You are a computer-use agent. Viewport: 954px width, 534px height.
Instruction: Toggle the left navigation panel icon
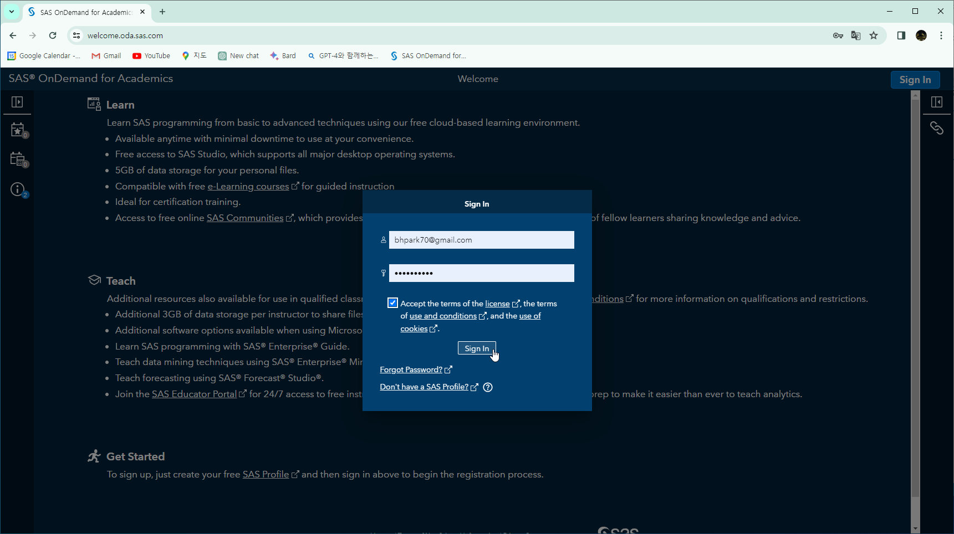pos(17,102)
